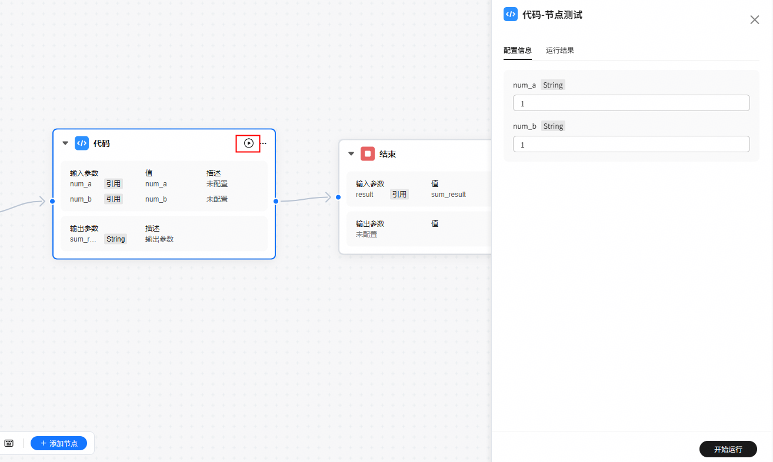Viewport: 773px width, 462px height.
Task: Open the keyboard shortcuts icon
Action: (x=9, y=443)
